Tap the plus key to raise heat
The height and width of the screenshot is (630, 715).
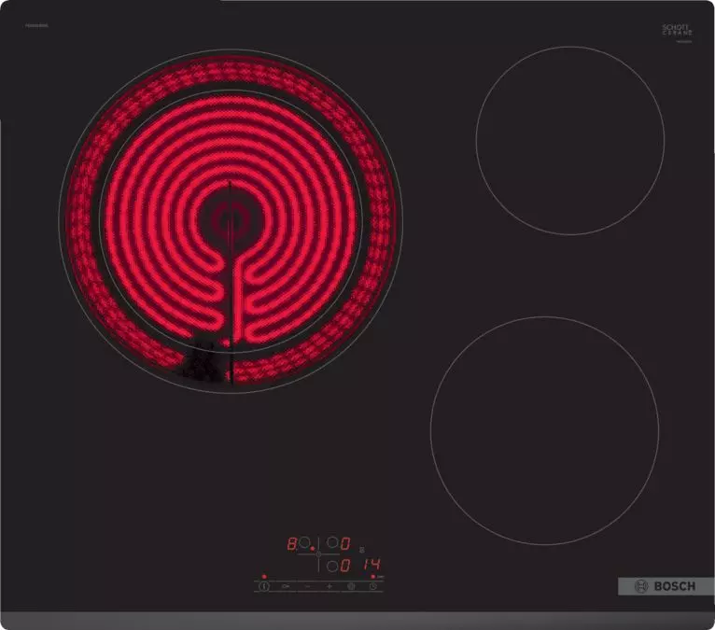click(329, 586)
